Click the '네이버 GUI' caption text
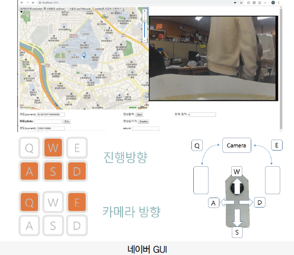 [x=147, y=249]
